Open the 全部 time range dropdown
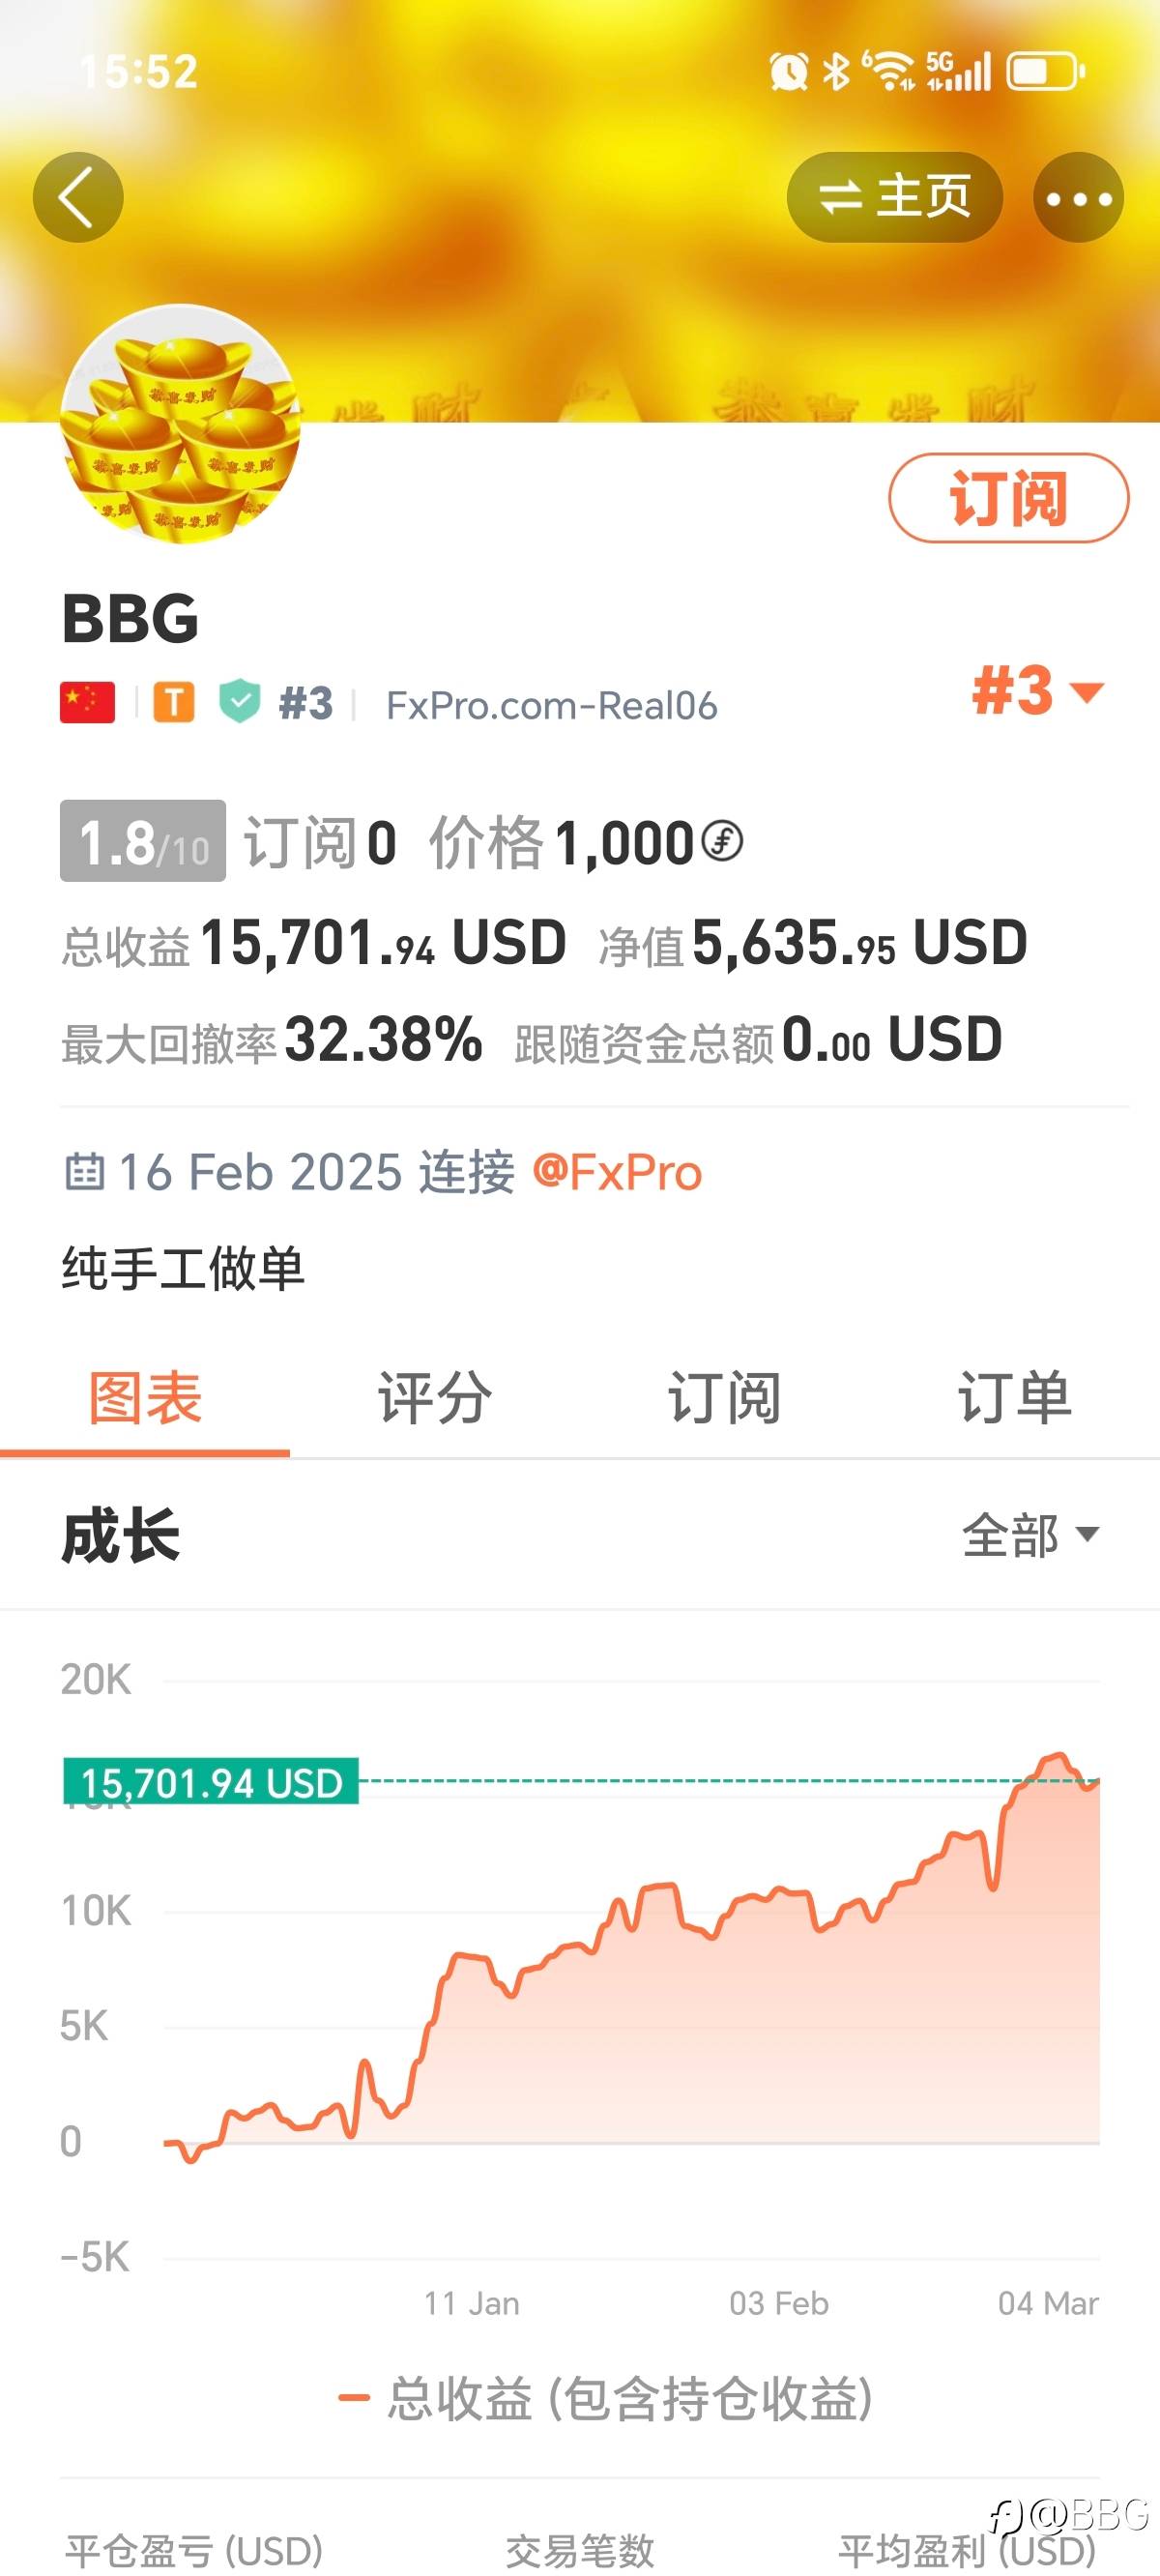Image resolution: width=1160 pixels, height=2576 pixels. coord(1030,1535)
